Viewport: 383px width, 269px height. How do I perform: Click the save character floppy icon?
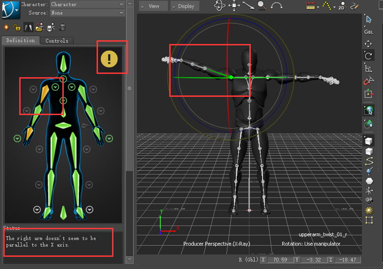(x=51, y=27)
